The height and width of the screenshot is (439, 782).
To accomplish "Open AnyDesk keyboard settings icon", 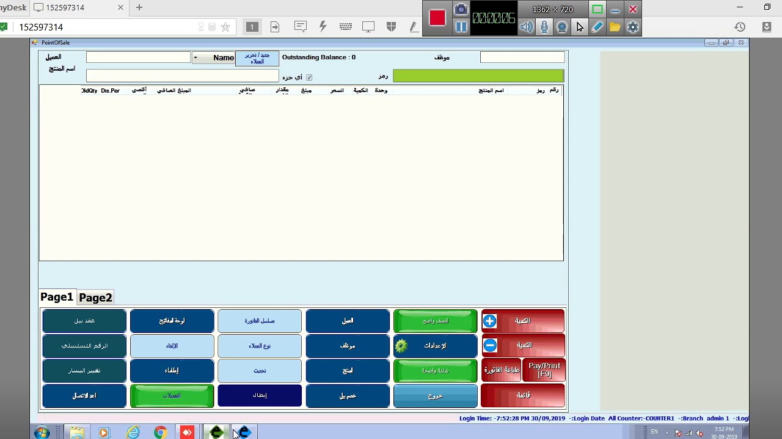I will (345, 27).
